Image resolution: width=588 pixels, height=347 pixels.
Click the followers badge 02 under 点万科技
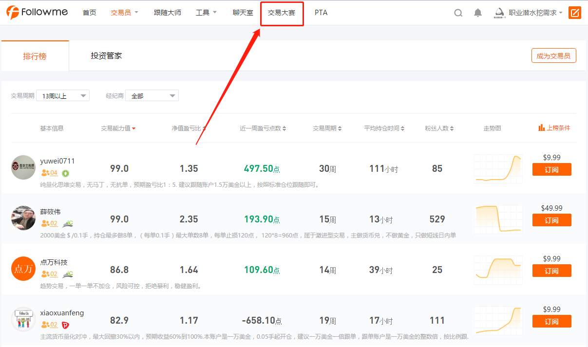click(x=50, y=274)
